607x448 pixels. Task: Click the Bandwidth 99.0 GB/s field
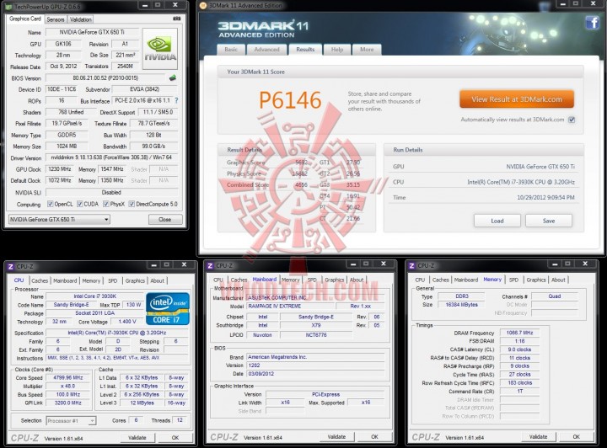coord(153,147)
